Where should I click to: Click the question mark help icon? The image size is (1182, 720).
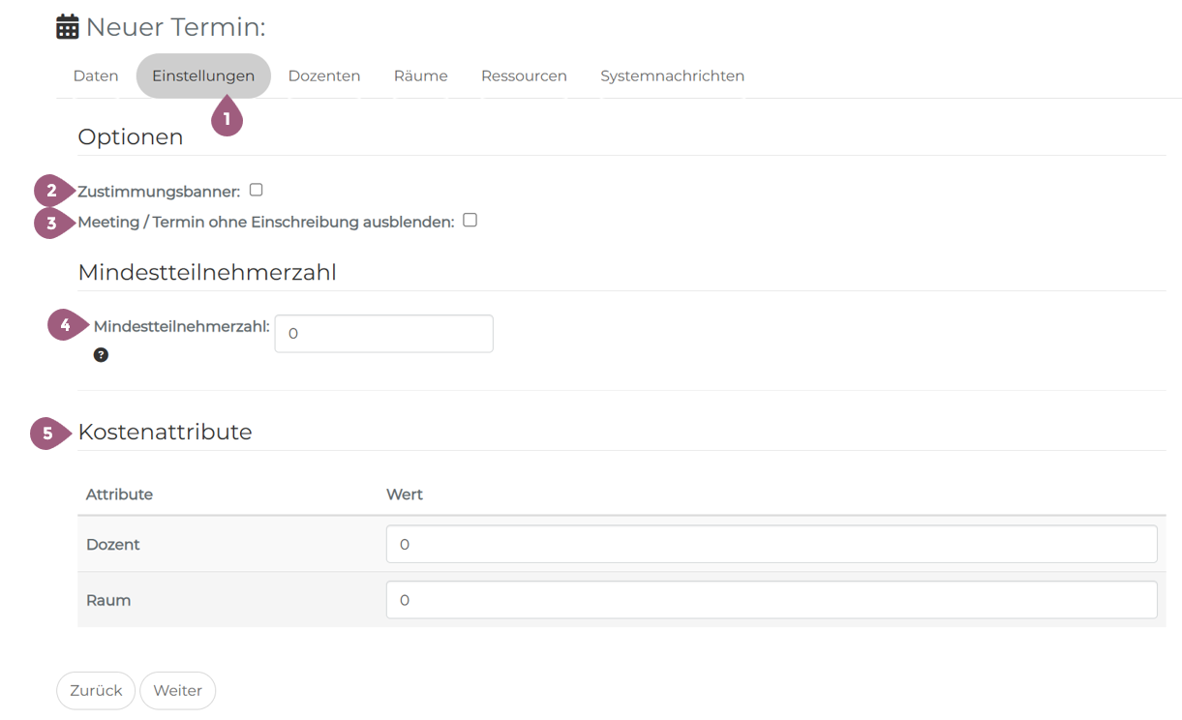[101, 355]
